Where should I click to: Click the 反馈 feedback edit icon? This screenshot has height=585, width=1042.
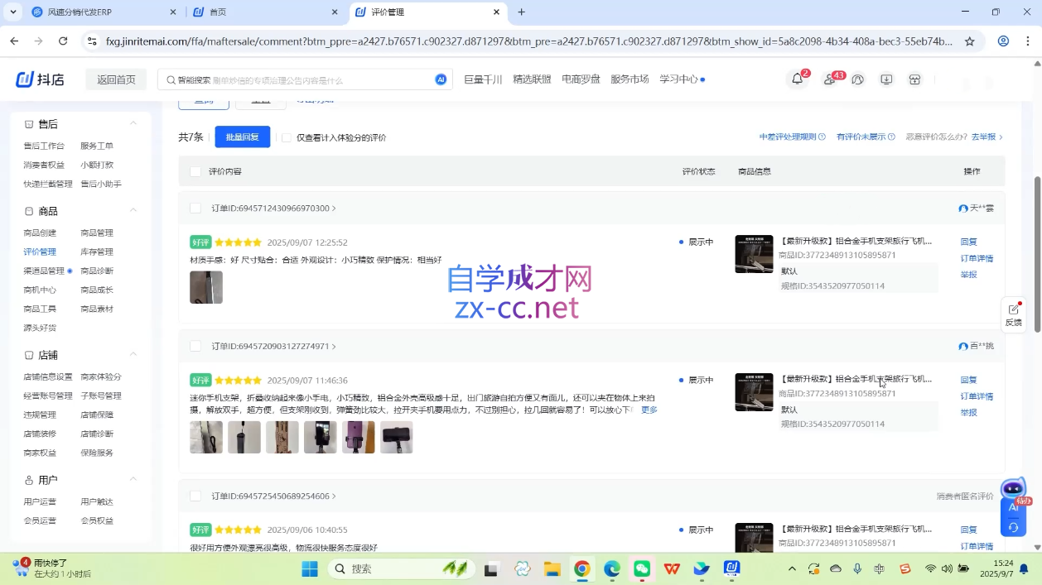[x=1013, y=309]
